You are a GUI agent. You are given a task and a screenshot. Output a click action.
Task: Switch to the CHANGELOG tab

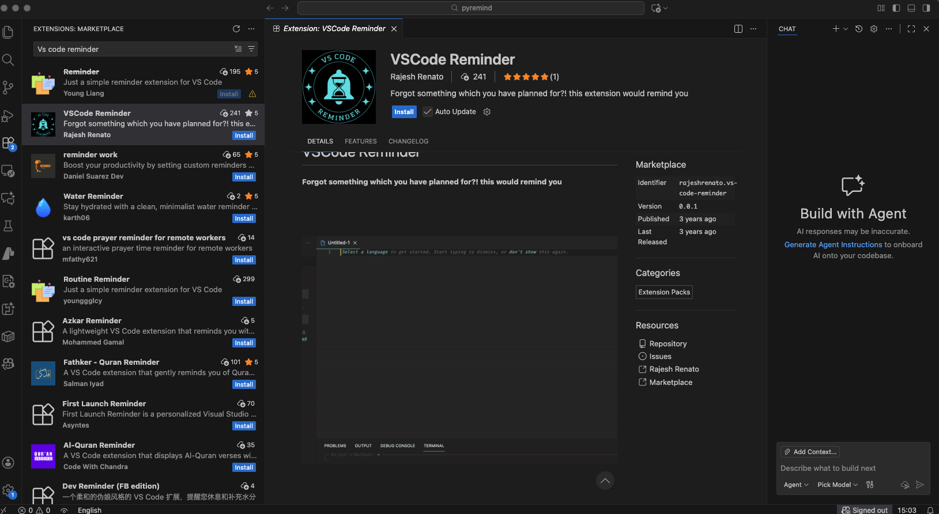point(409,141)
